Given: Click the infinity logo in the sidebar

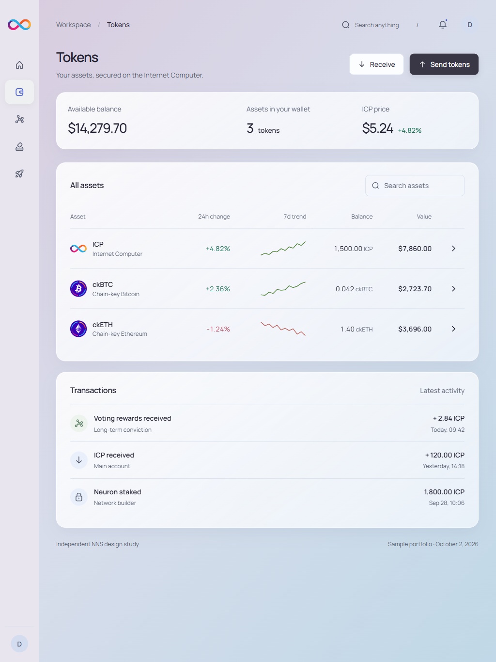Looking at the screenshot, I should tap(19, 25).
